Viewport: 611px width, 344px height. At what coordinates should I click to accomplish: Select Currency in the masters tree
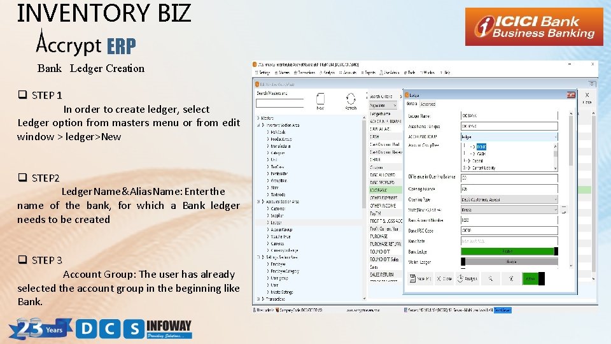tap(277, 244)
